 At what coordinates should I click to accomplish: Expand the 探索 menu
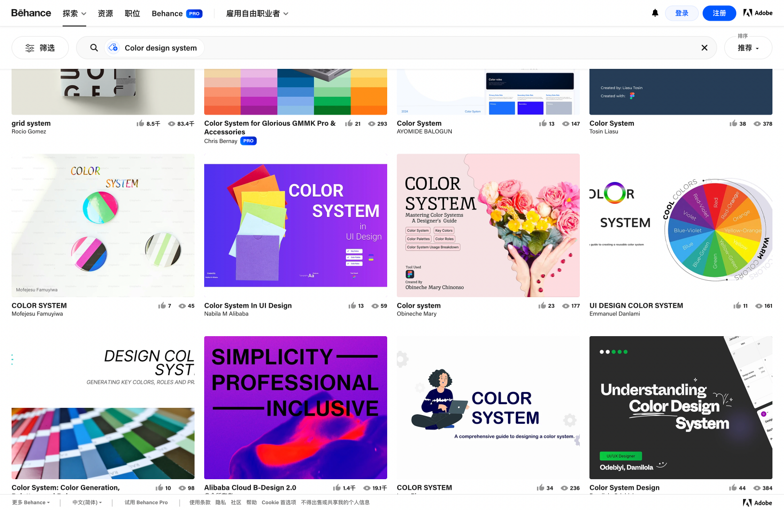[74, 13]
